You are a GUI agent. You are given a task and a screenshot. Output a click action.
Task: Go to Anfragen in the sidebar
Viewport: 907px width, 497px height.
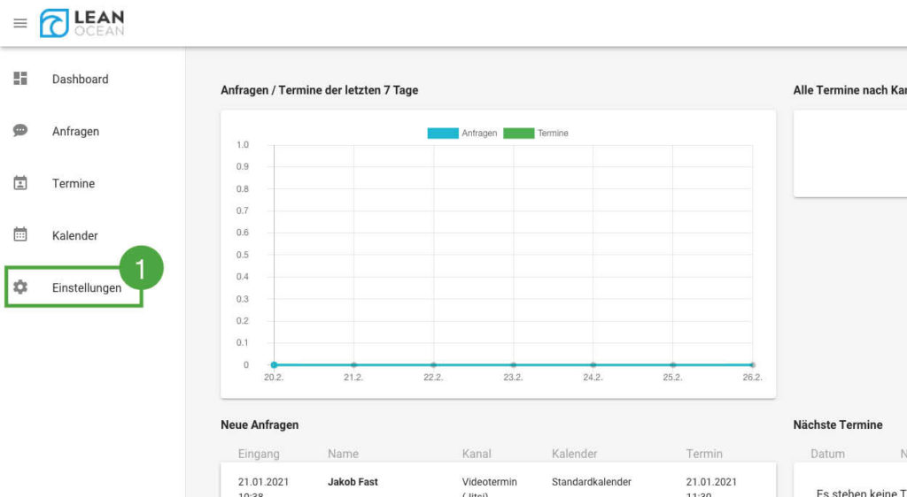pyautogui.click(x=75, y=131)
